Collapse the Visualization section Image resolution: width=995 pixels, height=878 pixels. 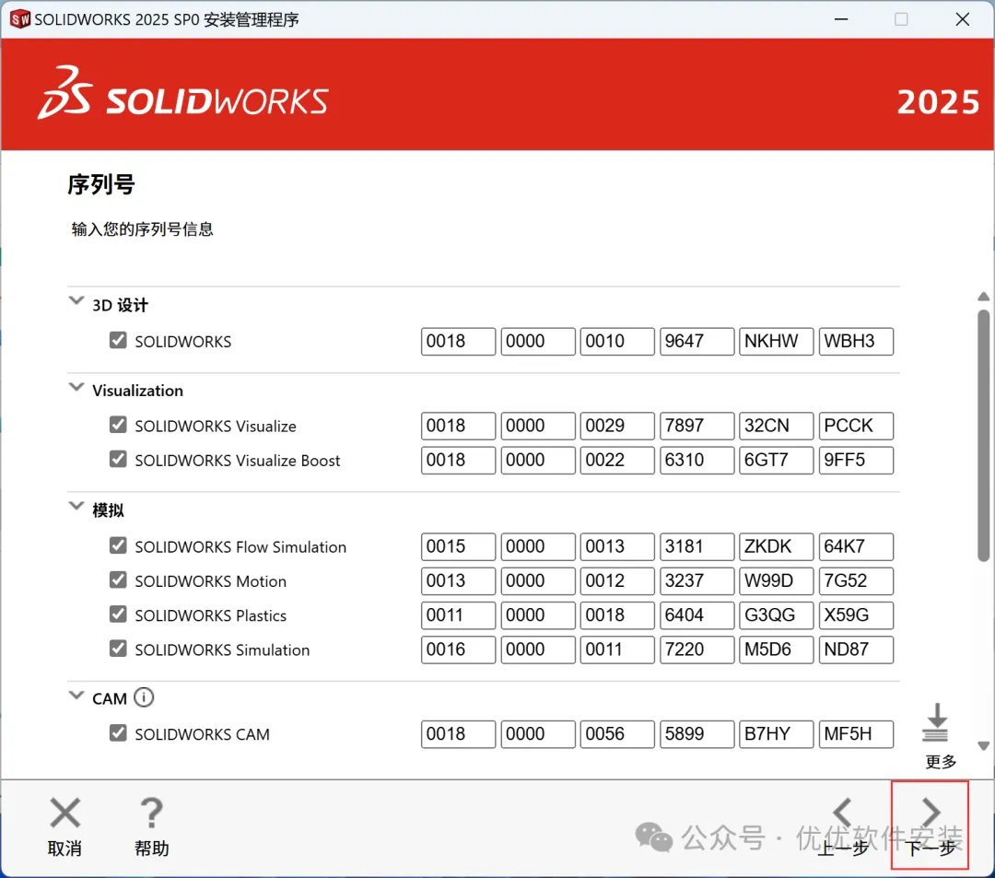[x=76, y=387]
